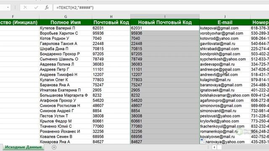
Task: Open Insert Function fx dialog
Action: click(47, 8)
